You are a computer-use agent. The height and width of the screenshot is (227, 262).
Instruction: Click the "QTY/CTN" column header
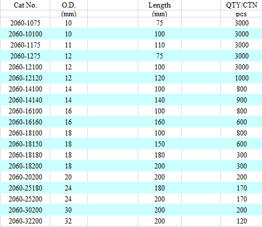coord(242,5)
